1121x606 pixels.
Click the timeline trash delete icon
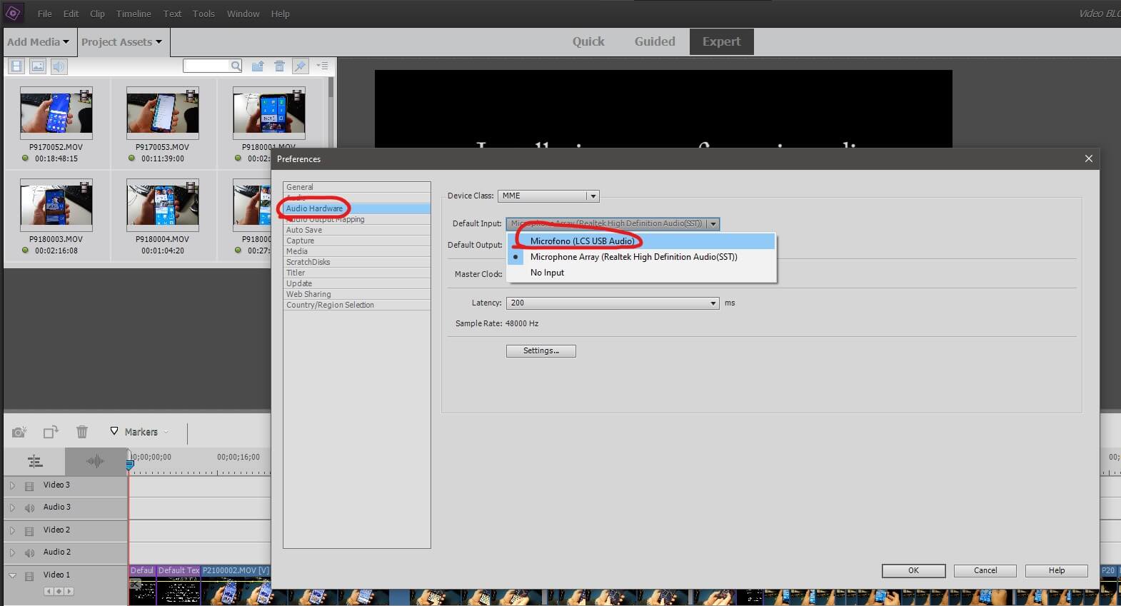point(82,432)
